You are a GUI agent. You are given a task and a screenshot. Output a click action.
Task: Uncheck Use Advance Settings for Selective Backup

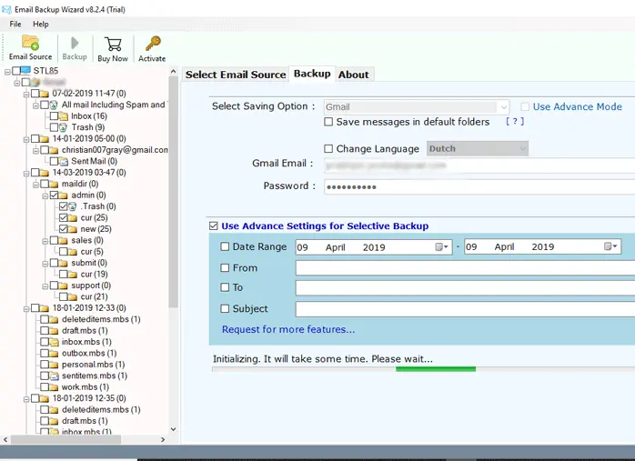[x=213, y=225]
